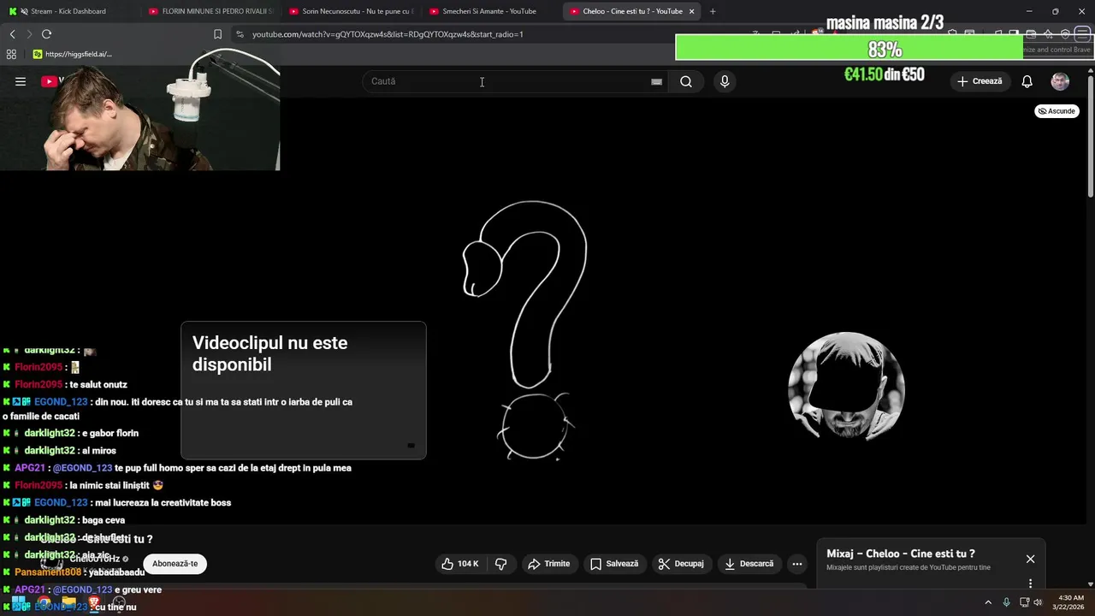Go back with the browser back arrow
The width and height of the screenshot is (1095, 616).
(13, 34)
